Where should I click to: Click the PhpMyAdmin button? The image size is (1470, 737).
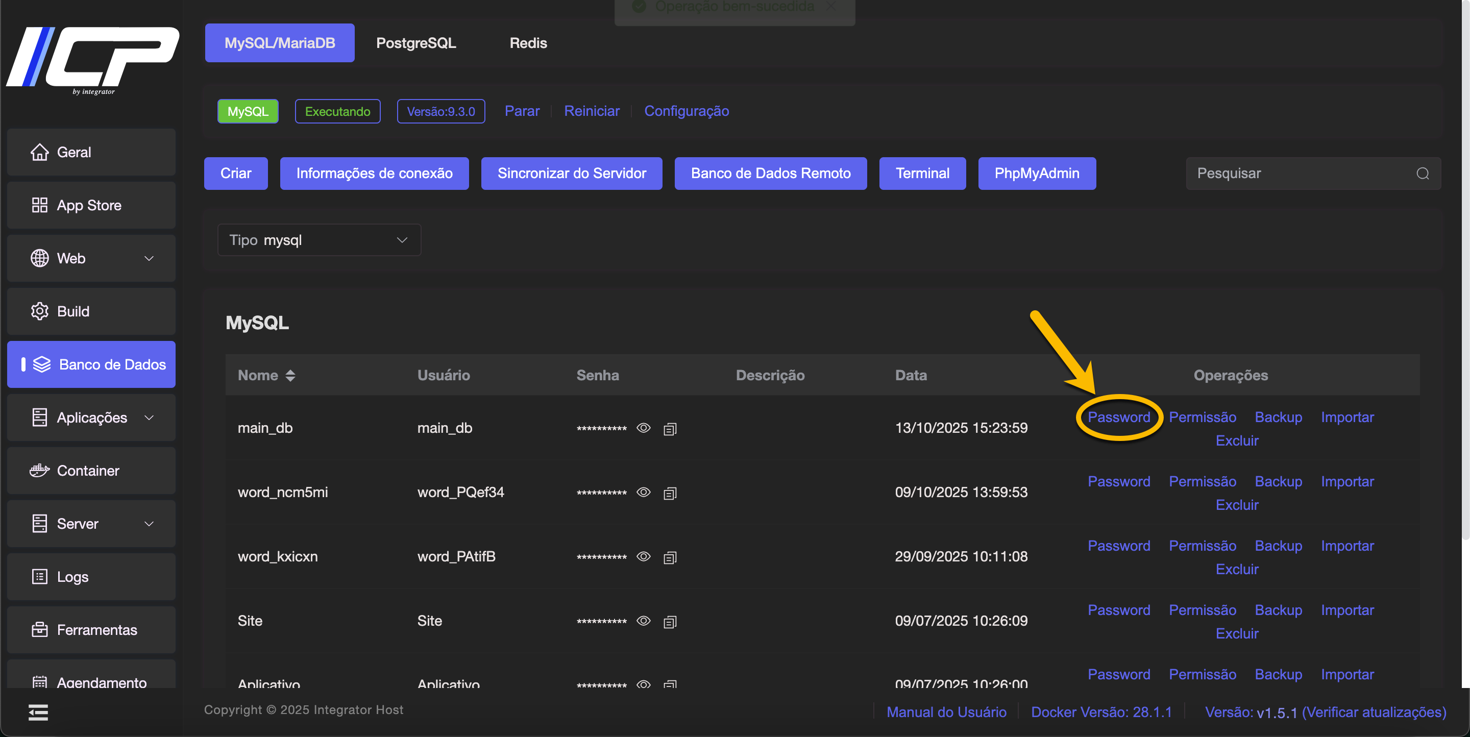pyautogui.click(x=1036, y=174)
